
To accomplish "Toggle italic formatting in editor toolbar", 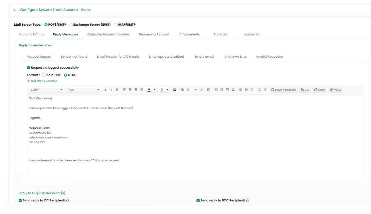I will (x=111, y=90).
